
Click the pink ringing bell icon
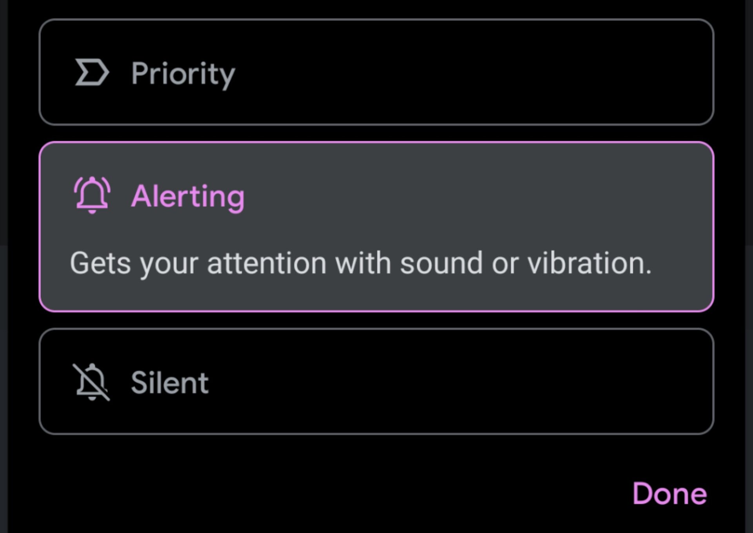click(92, 195)
